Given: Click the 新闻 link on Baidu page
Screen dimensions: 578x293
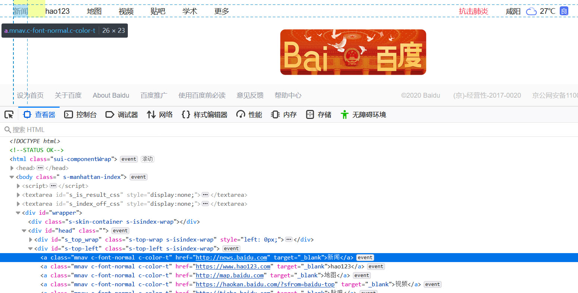Looking at the screenshot, I should (20, 11).
